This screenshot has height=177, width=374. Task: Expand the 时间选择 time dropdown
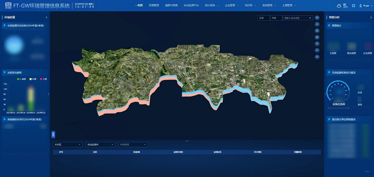click(133, 145)
